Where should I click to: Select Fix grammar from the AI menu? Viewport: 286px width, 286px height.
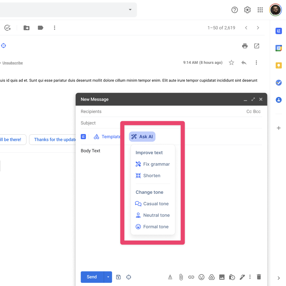coord(156,164)
